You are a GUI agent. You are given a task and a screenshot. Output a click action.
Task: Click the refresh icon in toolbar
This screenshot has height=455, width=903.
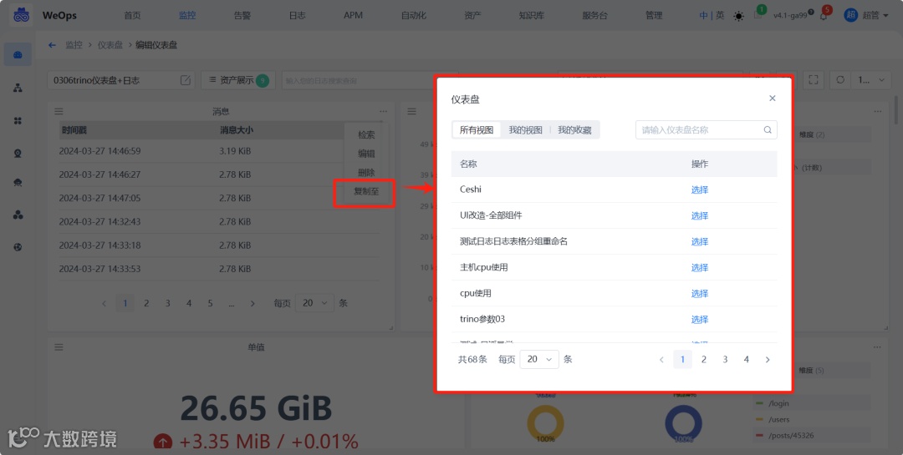coord(840,80)
